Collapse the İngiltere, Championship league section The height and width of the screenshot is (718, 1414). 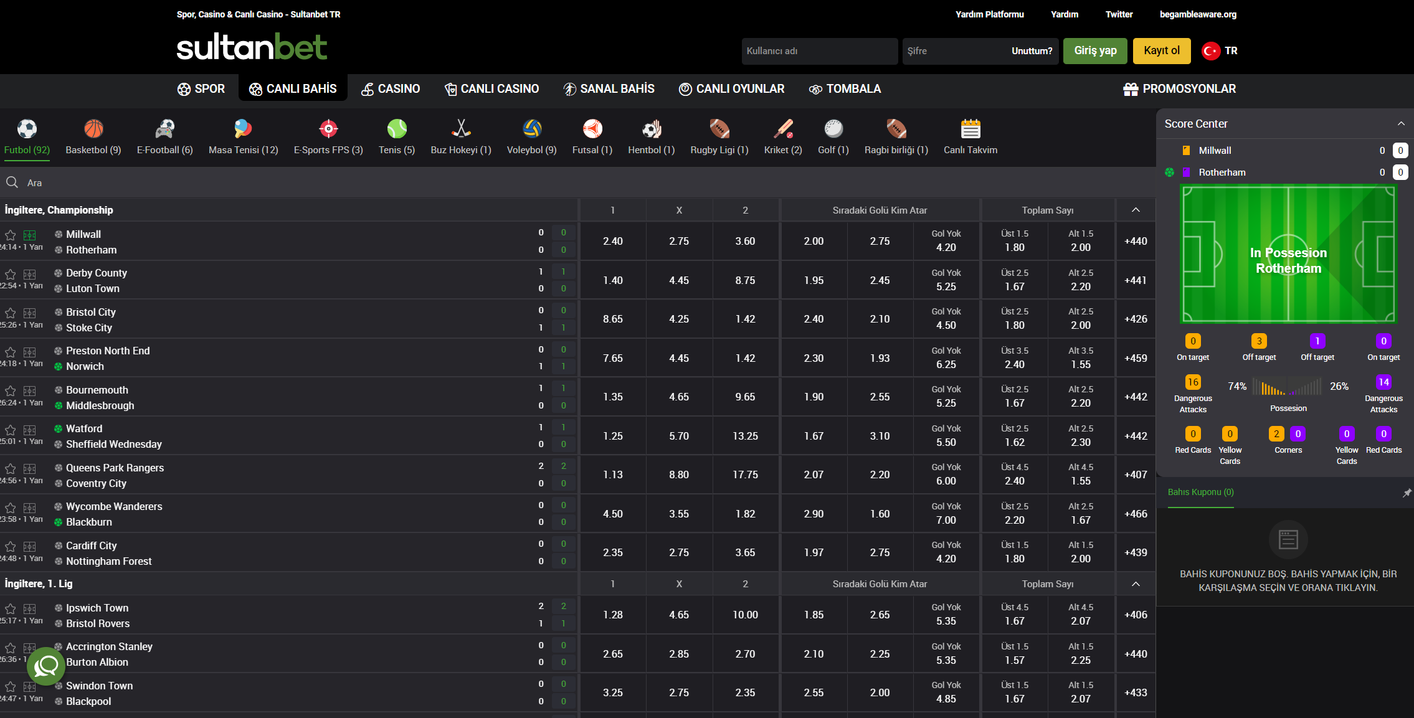(1136, 210)
